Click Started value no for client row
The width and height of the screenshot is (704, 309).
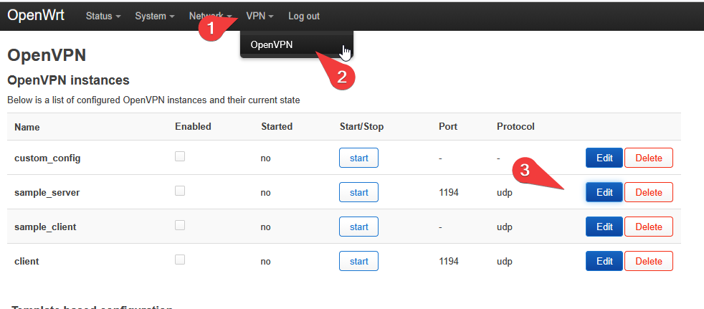click(266, 262)
